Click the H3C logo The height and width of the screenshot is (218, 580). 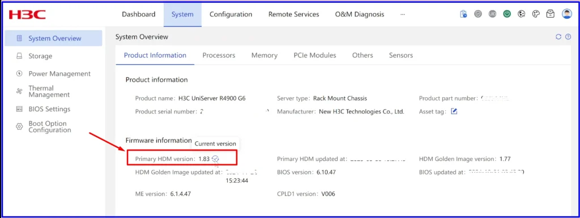tap(27, 15)
